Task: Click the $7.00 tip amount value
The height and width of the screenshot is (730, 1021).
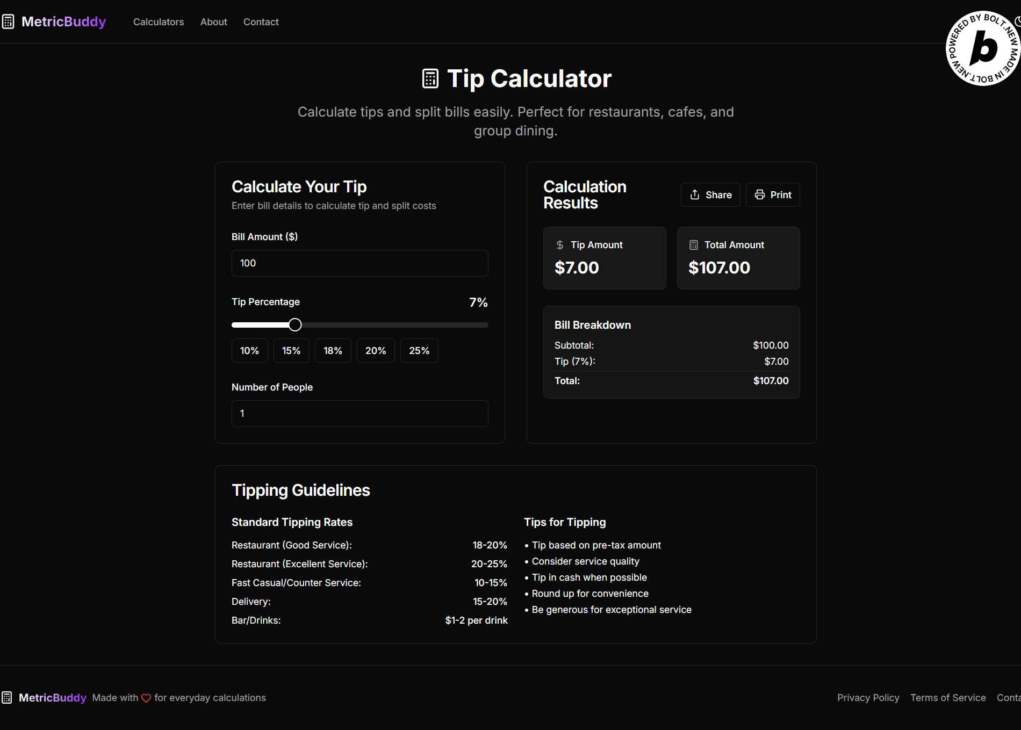Action: click(577, 268)
